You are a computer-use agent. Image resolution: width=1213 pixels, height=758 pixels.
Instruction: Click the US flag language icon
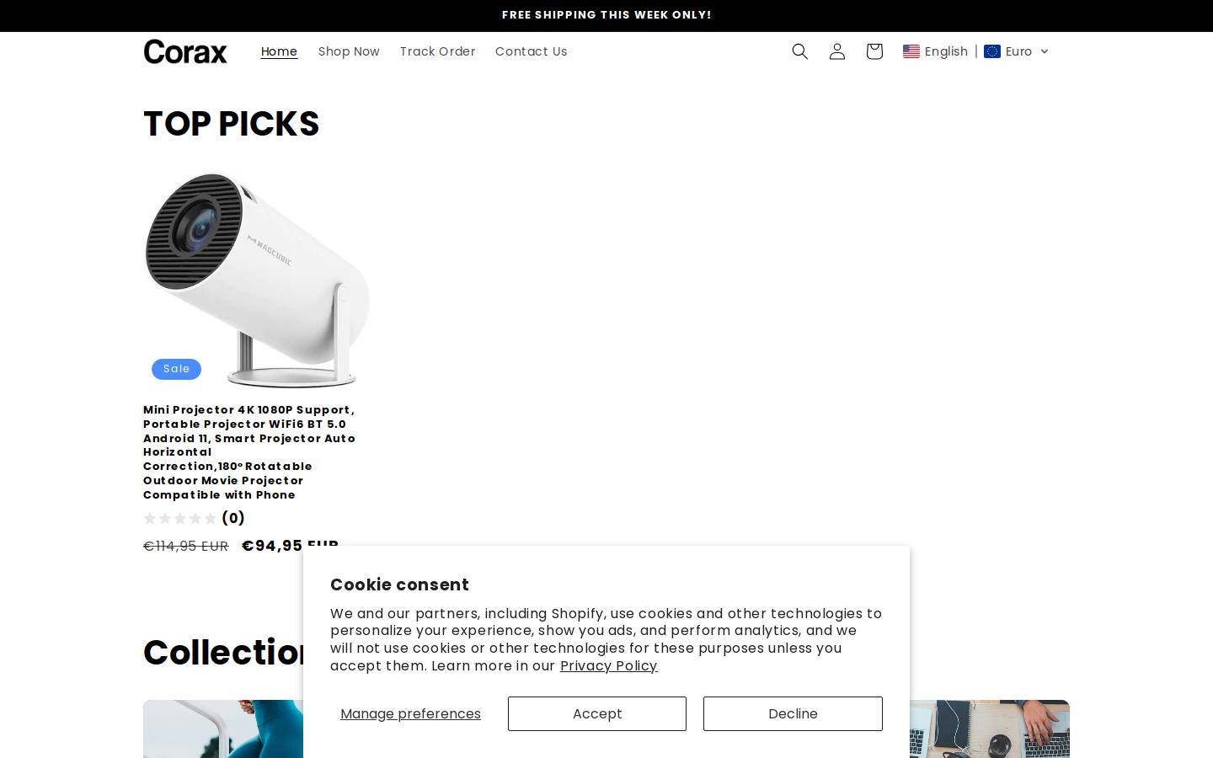pos(911,51)
